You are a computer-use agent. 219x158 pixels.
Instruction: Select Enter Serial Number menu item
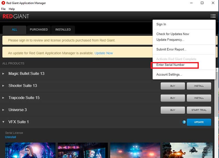pos(170,65)
